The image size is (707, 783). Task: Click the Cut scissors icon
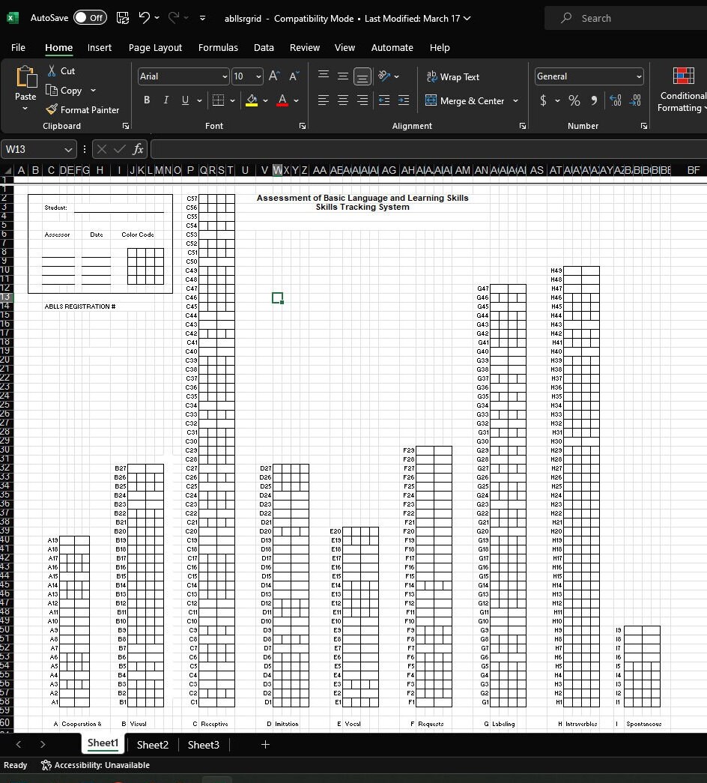(52, 71)
